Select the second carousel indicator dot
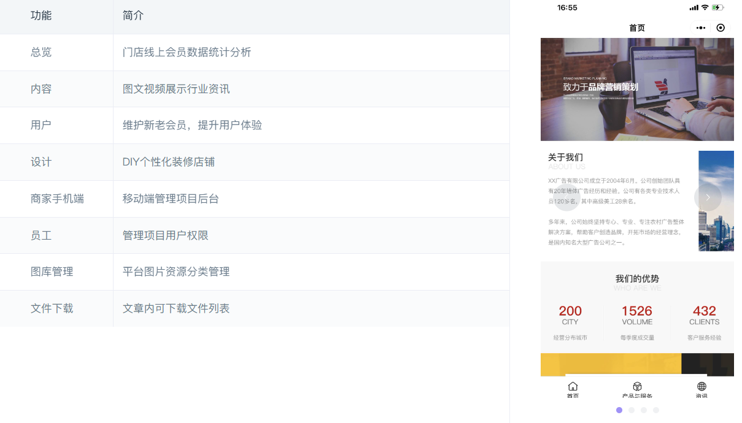 [x=632, y=410]
